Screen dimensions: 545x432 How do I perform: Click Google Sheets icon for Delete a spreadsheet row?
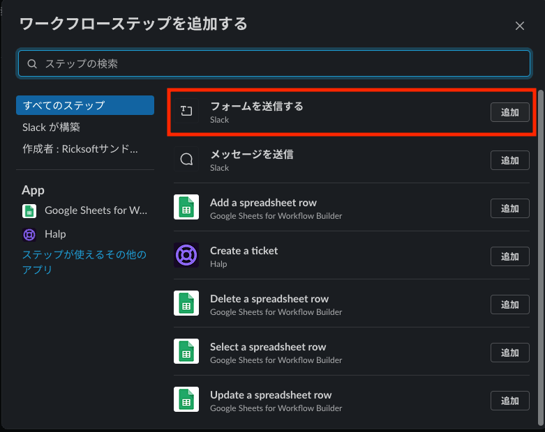point(186,303)
